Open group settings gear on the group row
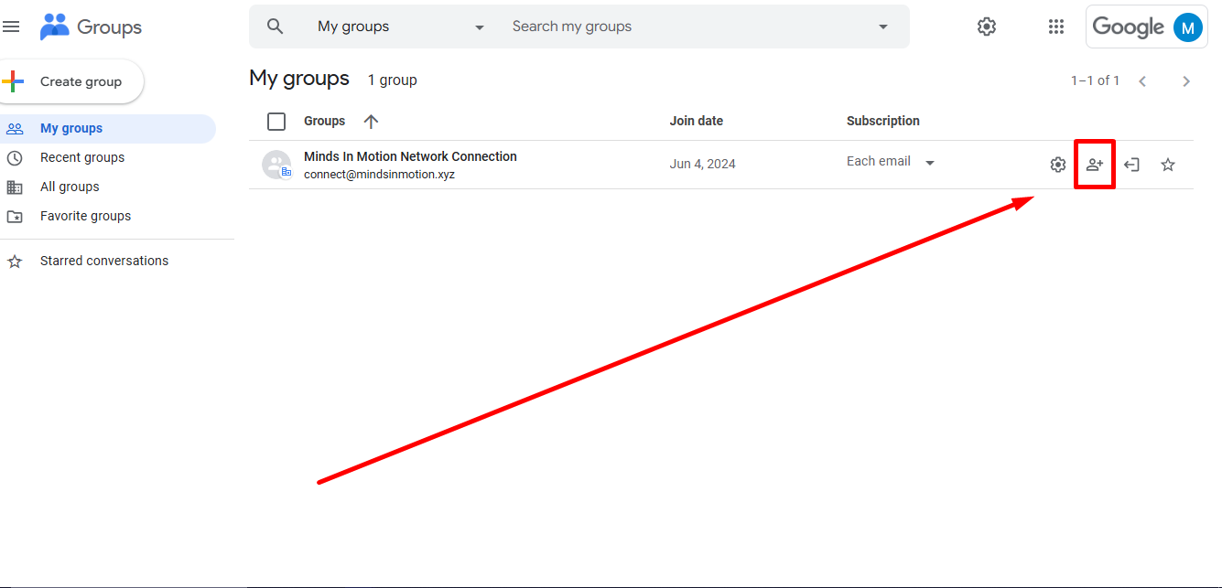This screenshot has height=588, width=1222. pos(1058,165)
